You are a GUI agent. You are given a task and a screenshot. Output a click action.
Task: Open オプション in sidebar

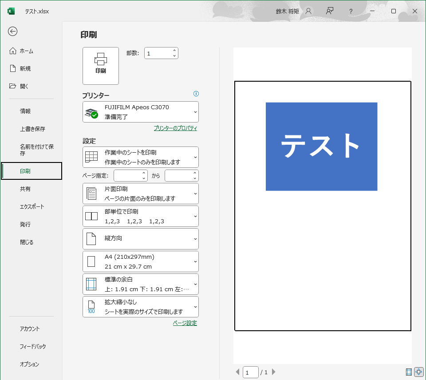pyautogui.click(x=31, y=364)
